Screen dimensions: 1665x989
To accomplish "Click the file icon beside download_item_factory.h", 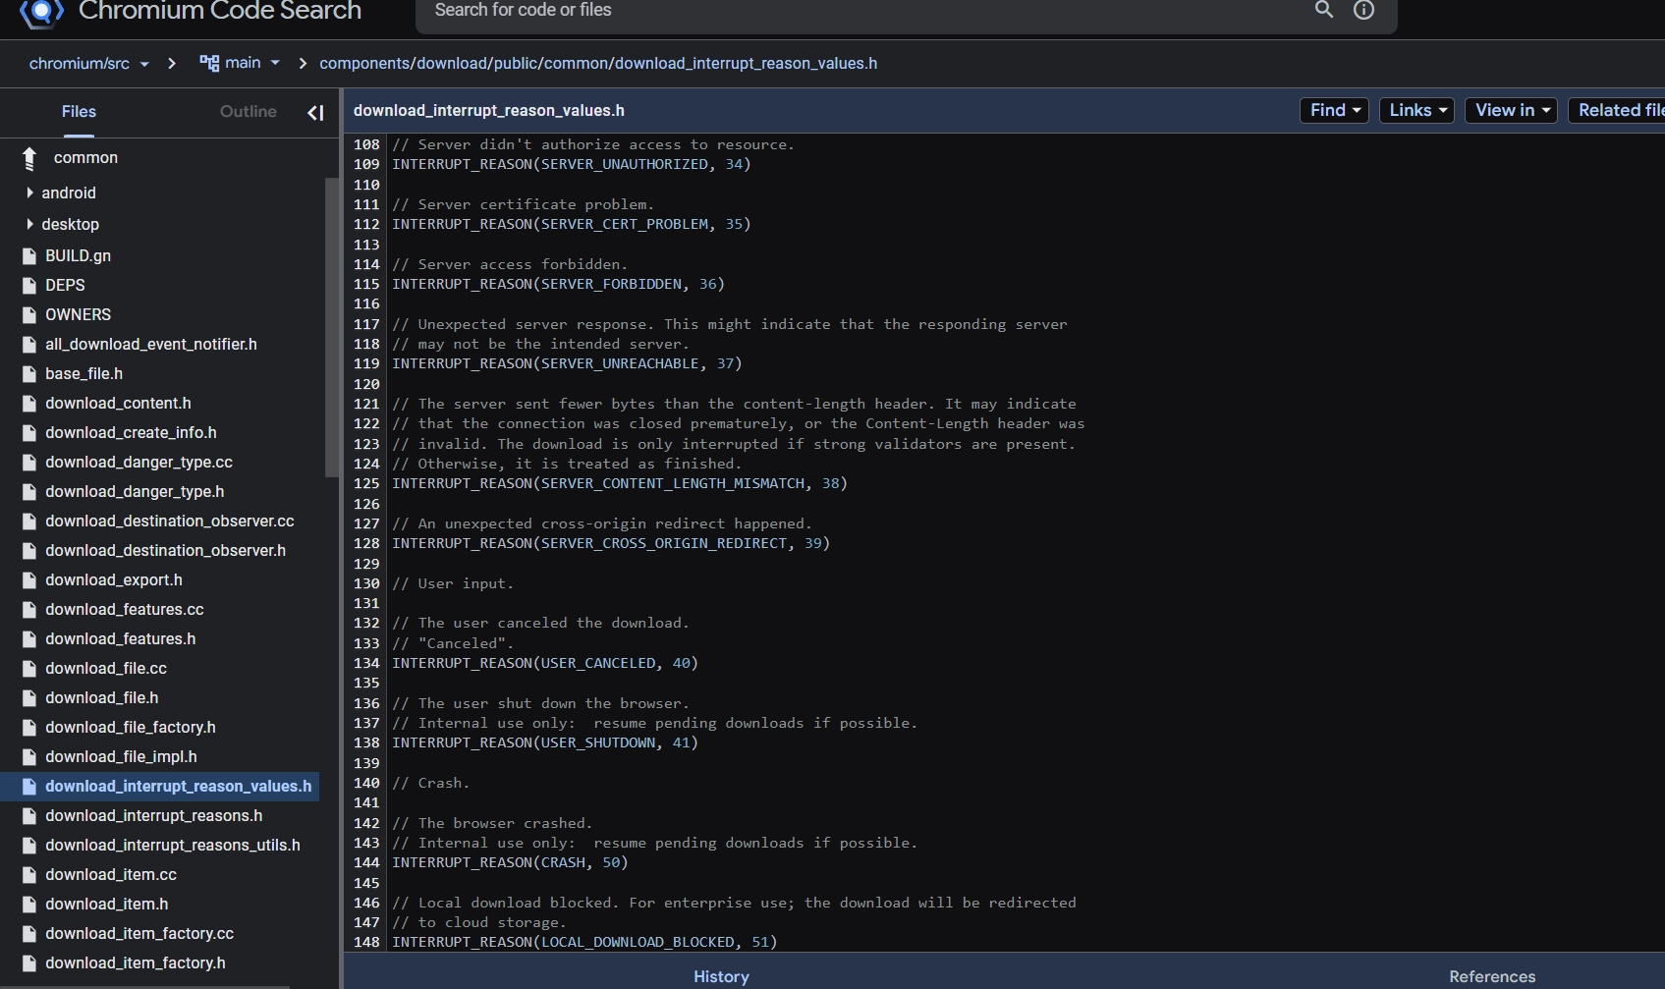I will tap(29, 963).
